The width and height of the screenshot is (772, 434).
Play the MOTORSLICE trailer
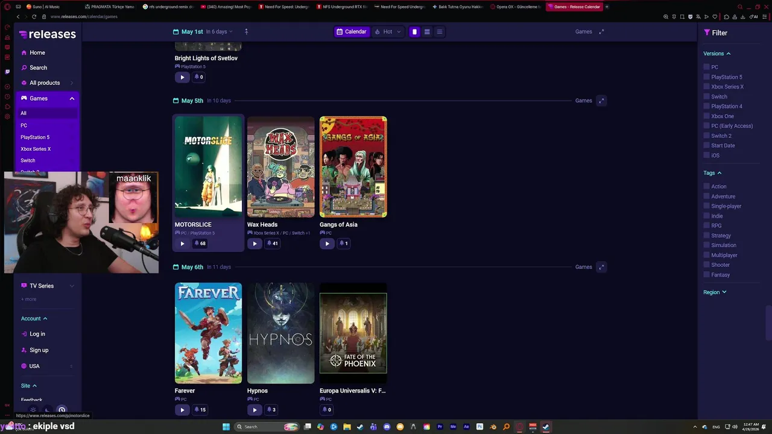[x=182, y=244]
